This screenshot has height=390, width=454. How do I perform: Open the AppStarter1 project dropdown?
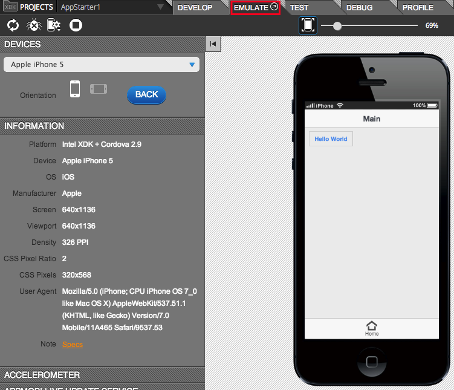click(x=113, y=7)
